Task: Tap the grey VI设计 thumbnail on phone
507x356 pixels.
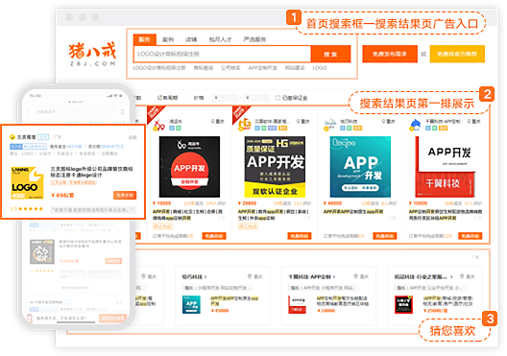Action: coord(42,251)
